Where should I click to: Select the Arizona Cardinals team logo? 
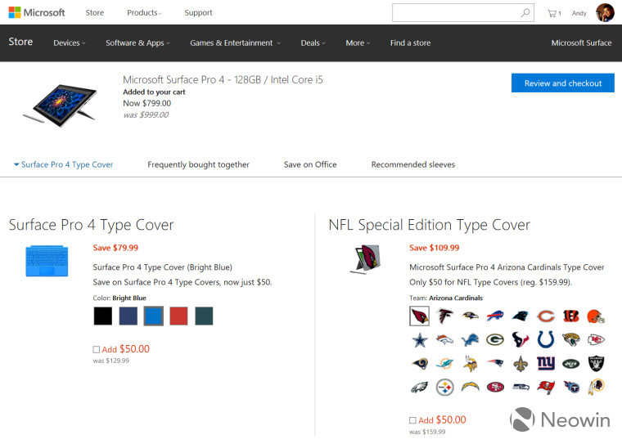pos(419,316)
